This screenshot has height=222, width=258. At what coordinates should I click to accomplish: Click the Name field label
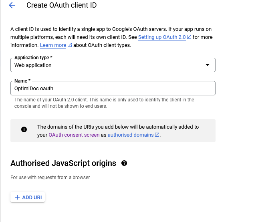click(22, 81)
